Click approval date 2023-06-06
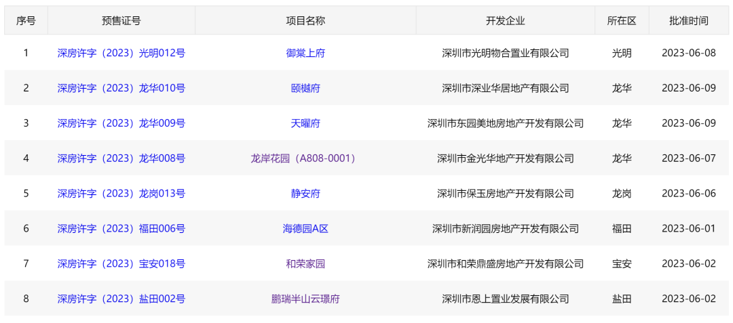Viewport: 733px width, 323px height. [689, 194]
